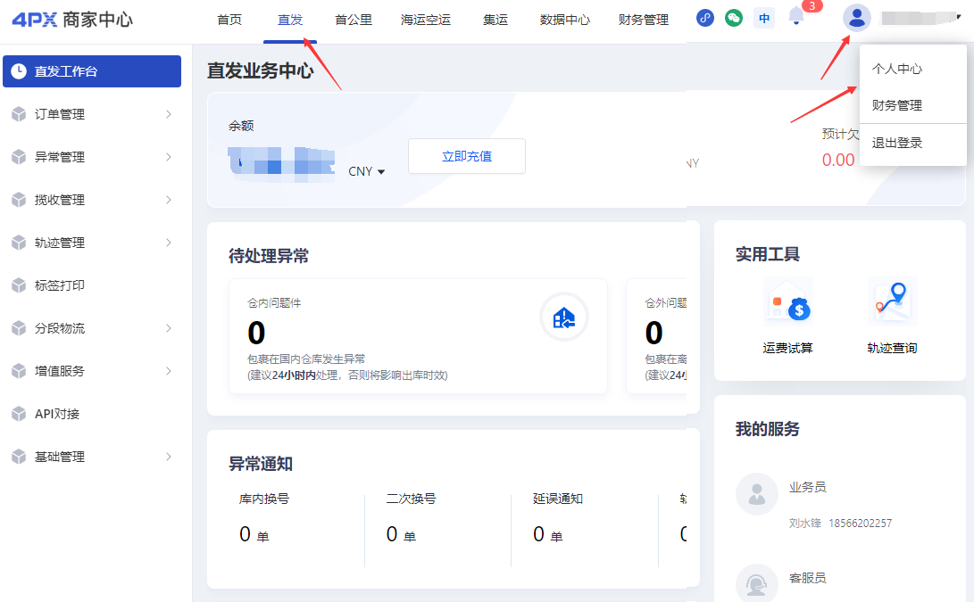Click the cube icon beside 基础管理
This screenshot has width=974, height=602.
point(19,457)
